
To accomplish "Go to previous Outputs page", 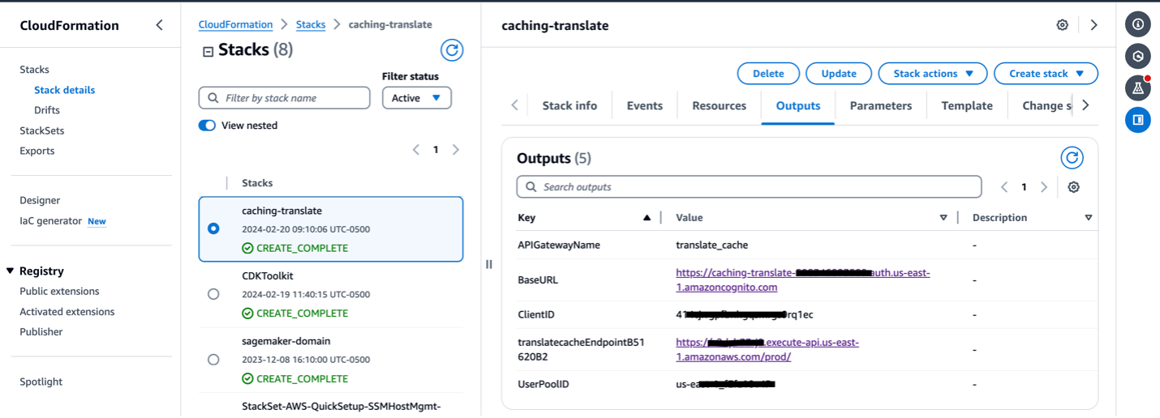I will [1004, 187].
